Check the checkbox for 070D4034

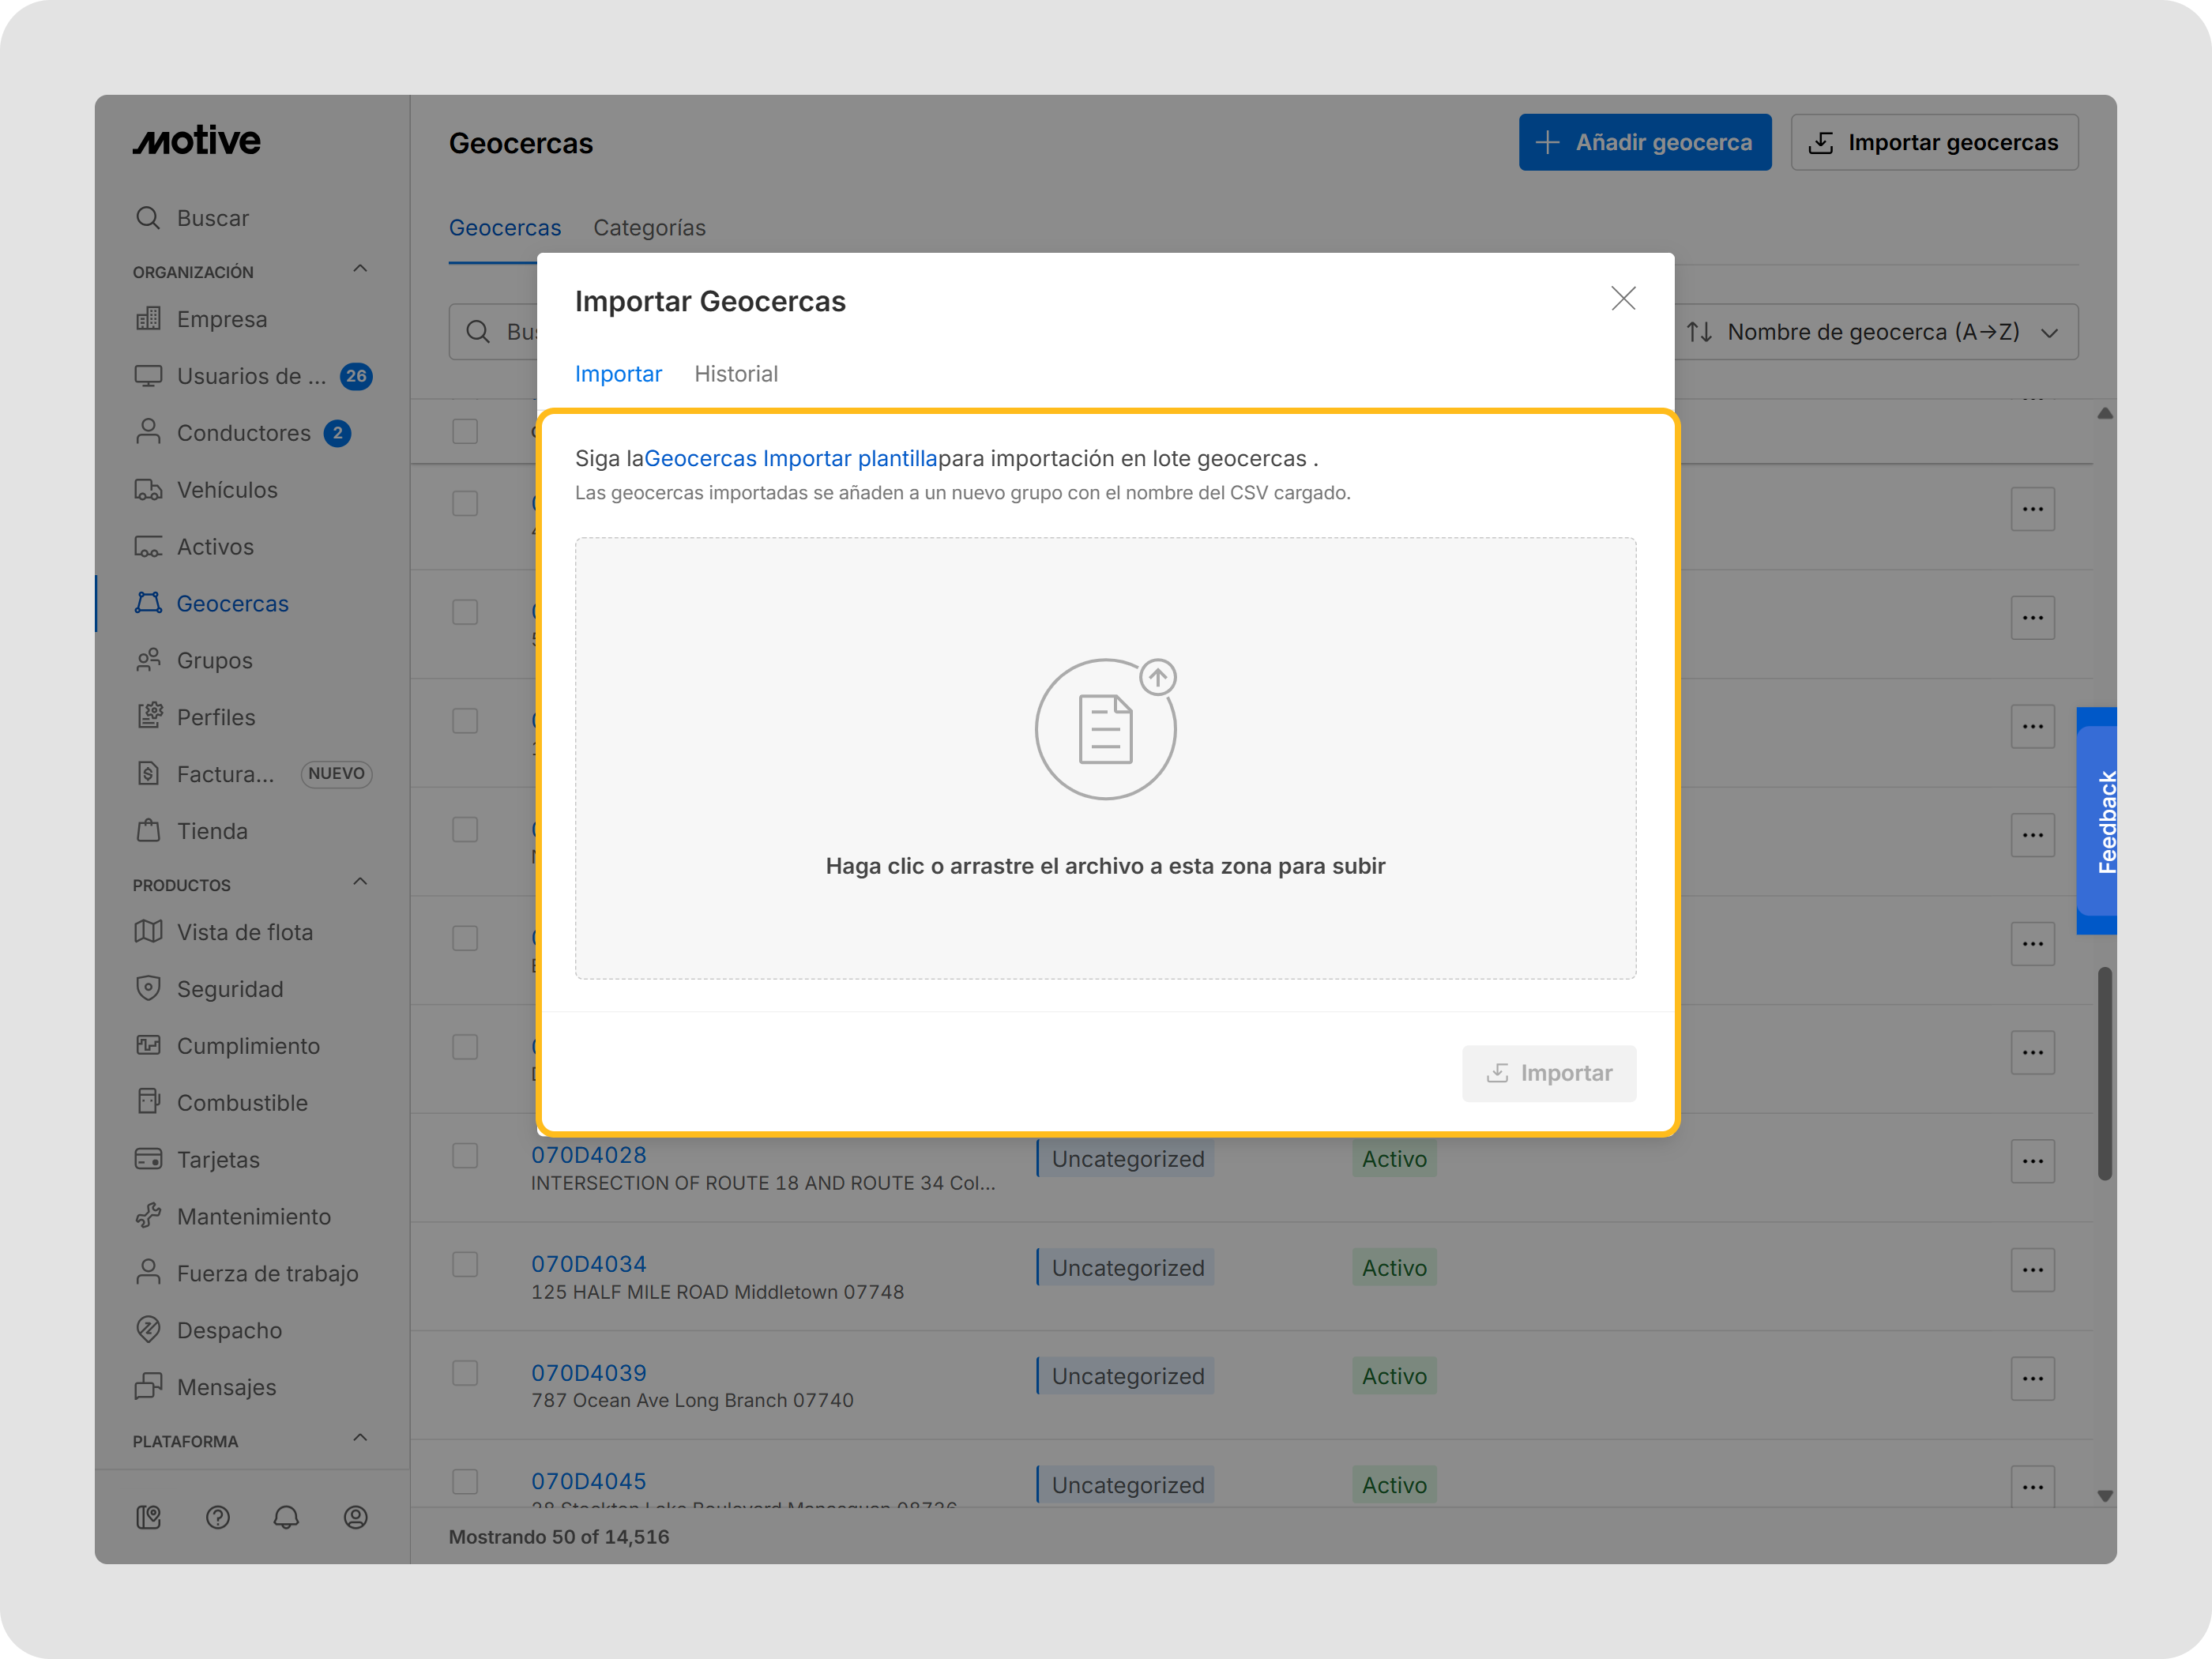[x=465, y=1265]
